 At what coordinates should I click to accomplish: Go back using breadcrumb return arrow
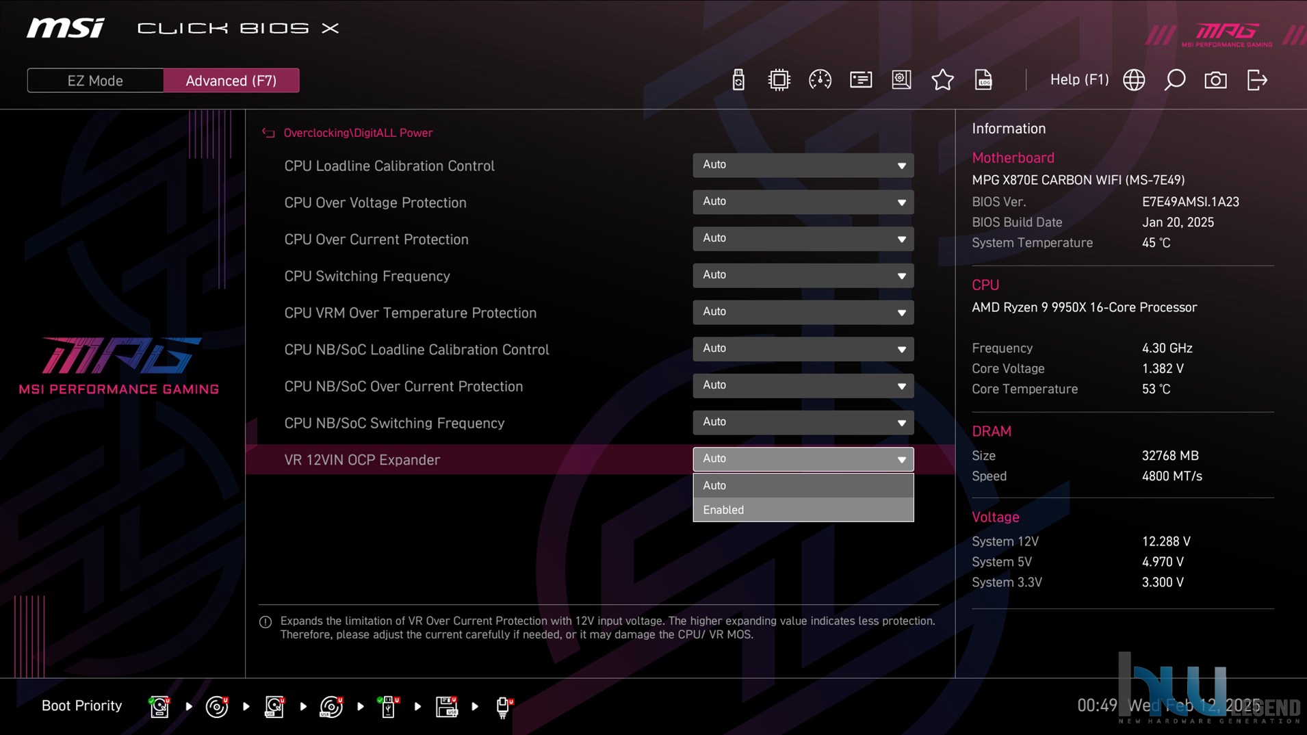coord(268,133)
